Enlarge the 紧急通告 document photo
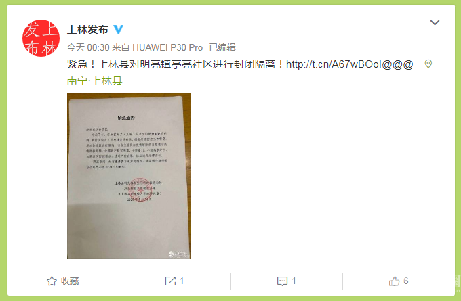 [x=129, y=176]
